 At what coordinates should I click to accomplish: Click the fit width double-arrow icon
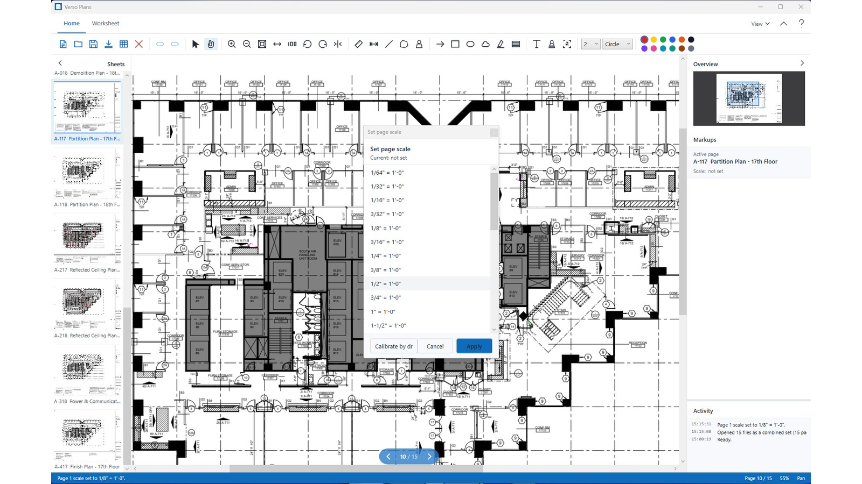277,44
